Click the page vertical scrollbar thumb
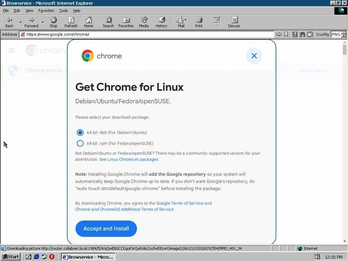 pos(345,50)
